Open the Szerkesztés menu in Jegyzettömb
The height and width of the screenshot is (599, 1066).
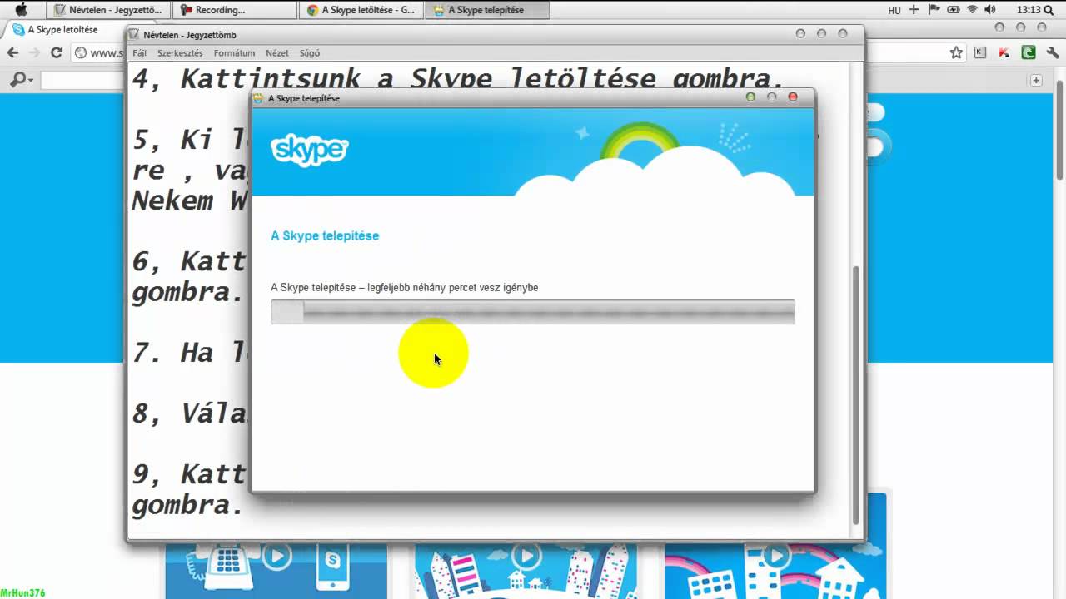pos(180,53)
